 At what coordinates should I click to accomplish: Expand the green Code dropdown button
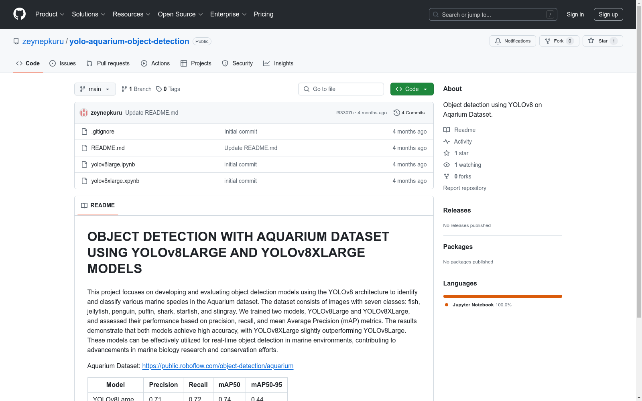point(412,89)
